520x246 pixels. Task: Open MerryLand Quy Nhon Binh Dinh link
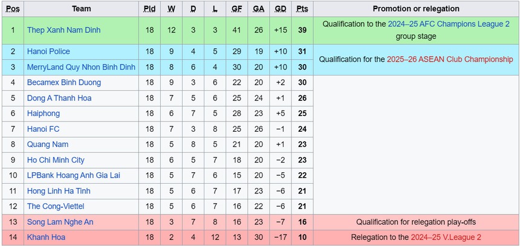(81, 66)
